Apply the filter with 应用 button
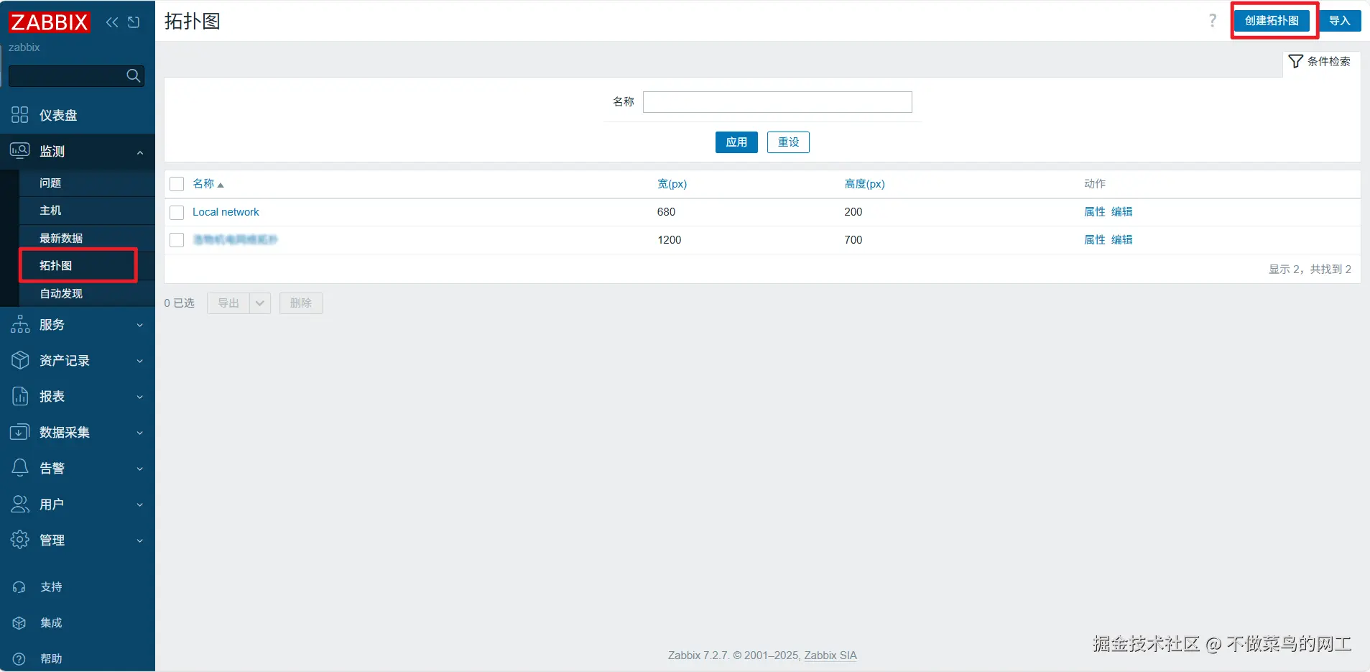Image resolution: width=1370 pixels, height=672 pixels. pos(736,142)
